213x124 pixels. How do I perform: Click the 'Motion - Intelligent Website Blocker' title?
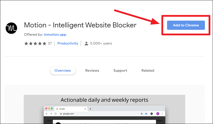[x=80, y=25]
